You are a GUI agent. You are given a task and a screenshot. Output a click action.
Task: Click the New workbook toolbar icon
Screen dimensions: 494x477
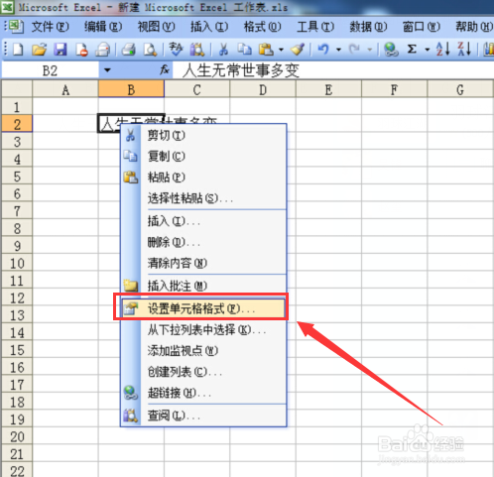tap(18, 50)
